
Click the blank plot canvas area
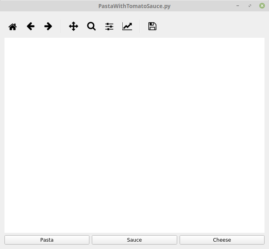[x=134, y=135]
